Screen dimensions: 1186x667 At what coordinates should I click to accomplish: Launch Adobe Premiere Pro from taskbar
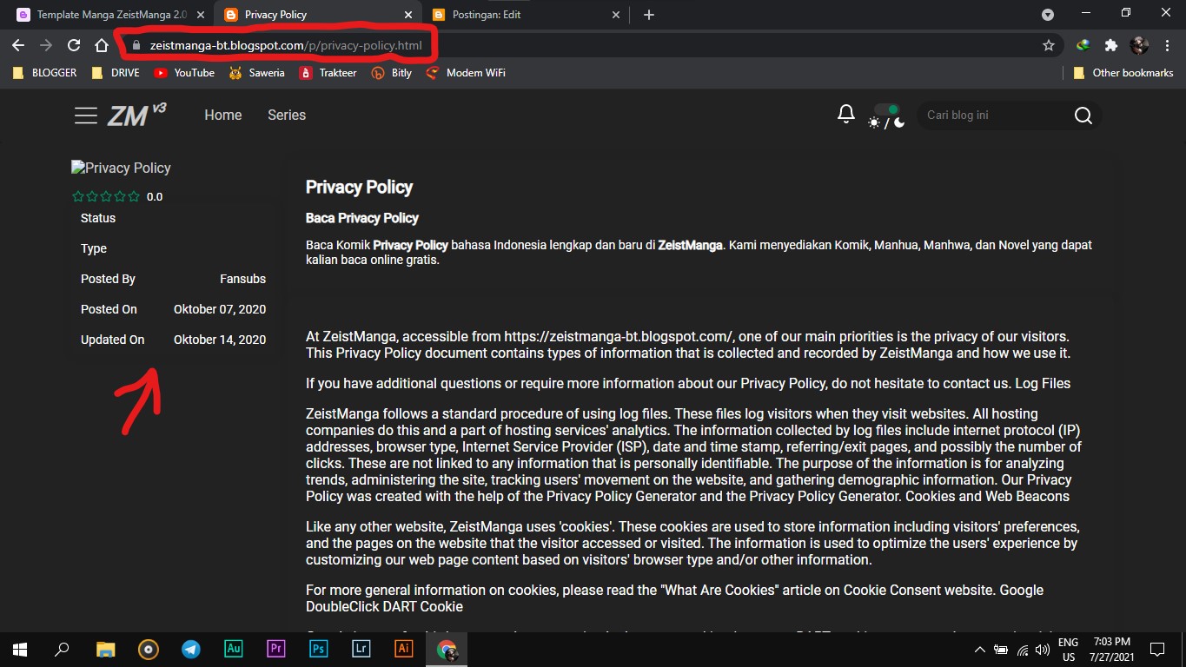[x=275, y=649]
